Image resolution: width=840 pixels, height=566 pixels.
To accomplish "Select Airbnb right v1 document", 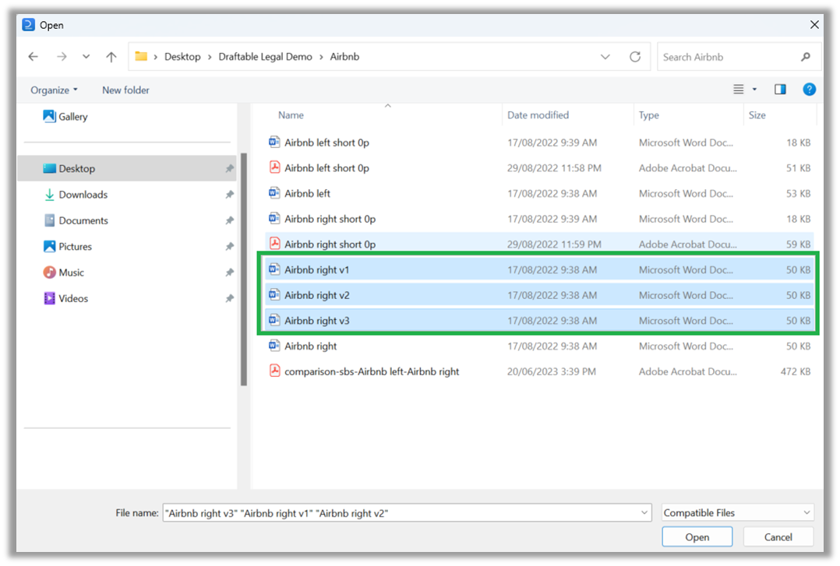I will 539,270.
